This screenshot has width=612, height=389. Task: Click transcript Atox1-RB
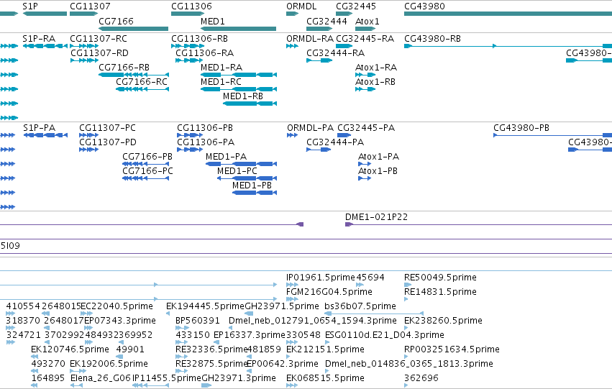click(x=375, y=82)
